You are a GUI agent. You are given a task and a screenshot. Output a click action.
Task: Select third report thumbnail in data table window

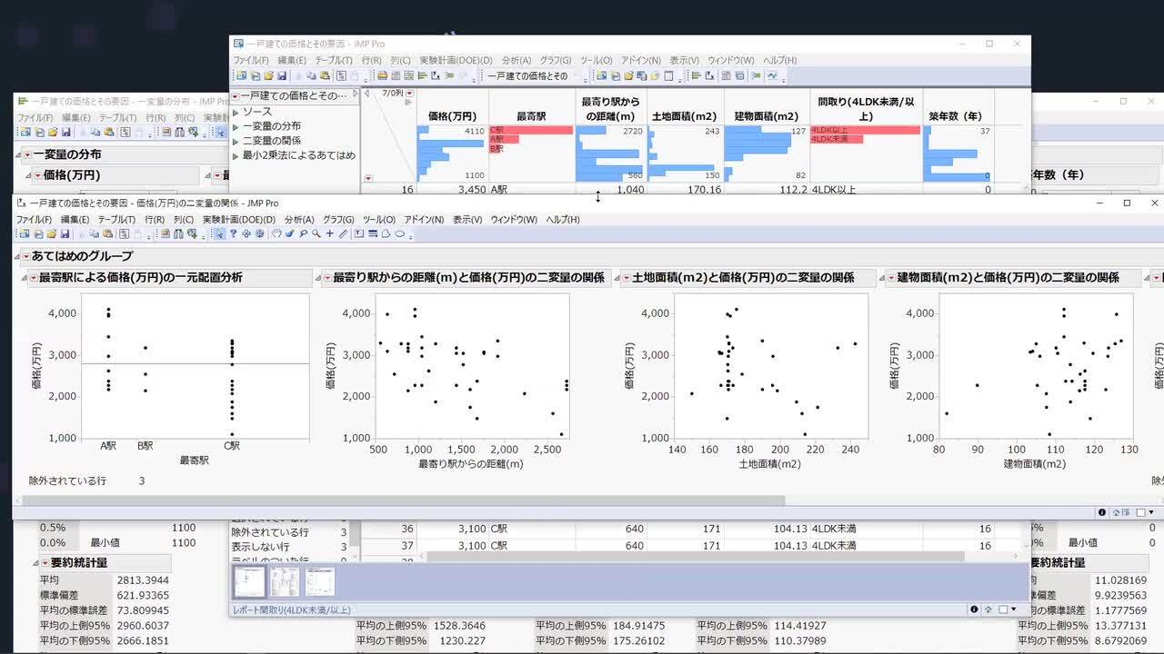(320, 581)
